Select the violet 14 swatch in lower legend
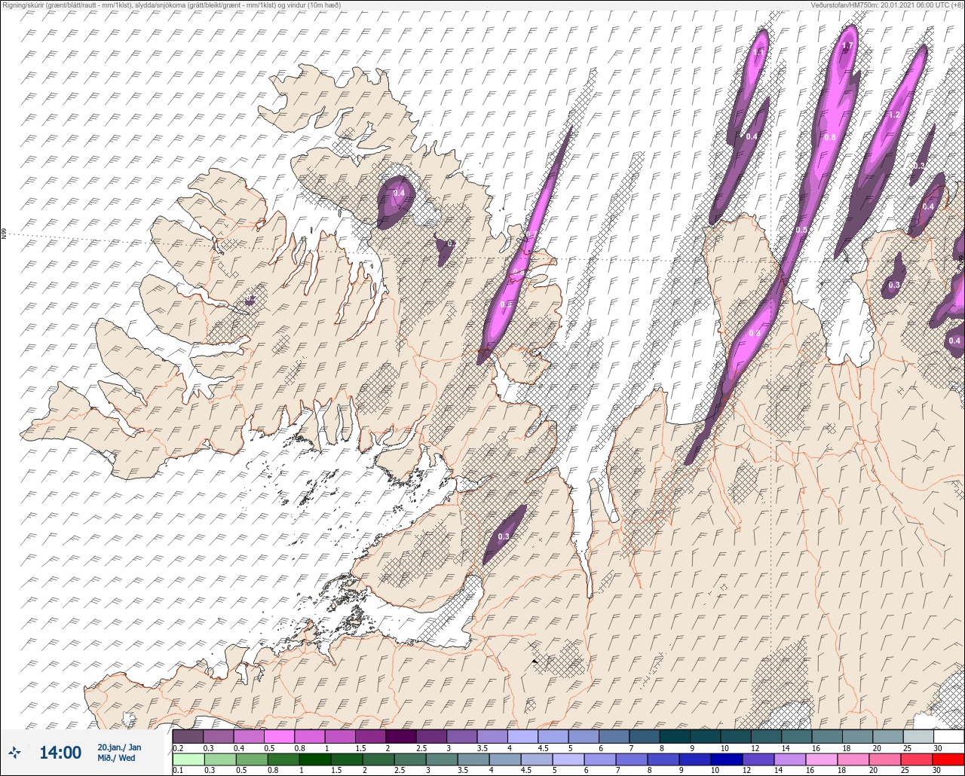 [789, 759]
